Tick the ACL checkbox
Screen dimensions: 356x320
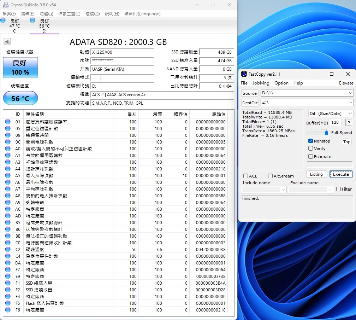tap(245, 176)
